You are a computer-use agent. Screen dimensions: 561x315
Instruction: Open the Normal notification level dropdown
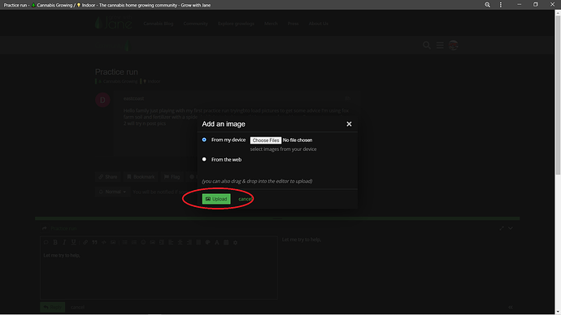click(x=112, y=192)
